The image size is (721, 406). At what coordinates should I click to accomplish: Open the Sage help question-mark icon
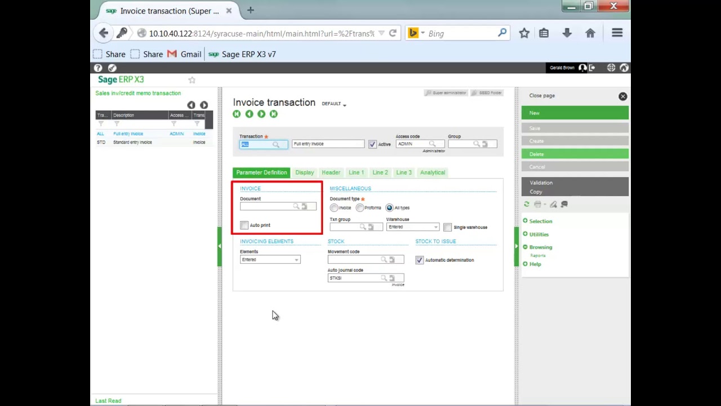98,68
